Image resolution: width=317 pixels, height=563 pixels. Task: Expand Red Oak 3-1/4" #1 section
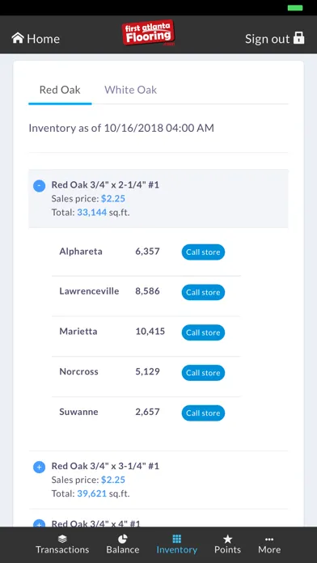coord(39,467)
